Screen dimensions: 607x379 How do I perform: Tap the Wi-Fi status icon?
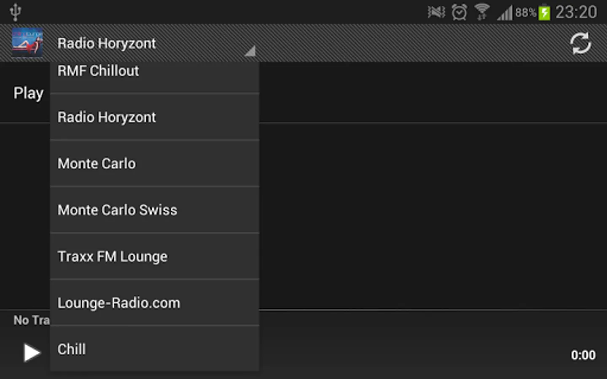[x=482, y=12]
